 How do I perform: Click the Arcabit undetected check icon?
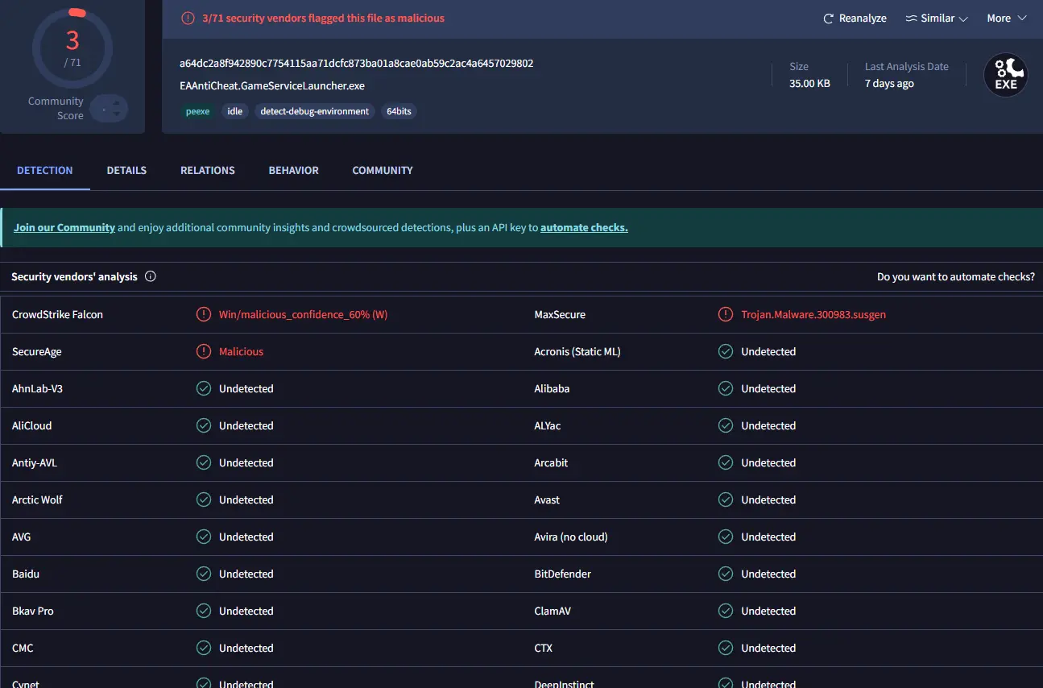[x=726, y=462]
